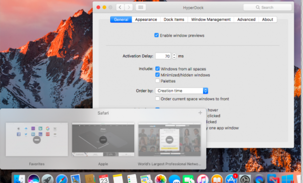Close the Favorites preview via minus icon
This screenshot has height=183, width=303.
(x=37, y=140)
